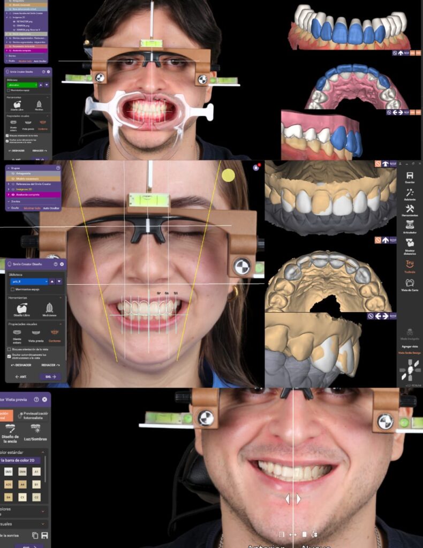Click the head orientation view selector
The image size is (423, 548).
pos(410,370)
